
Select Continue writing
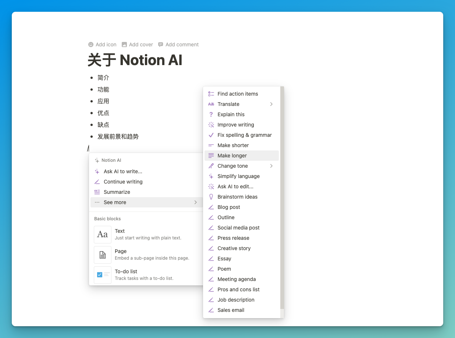point(123,182)
